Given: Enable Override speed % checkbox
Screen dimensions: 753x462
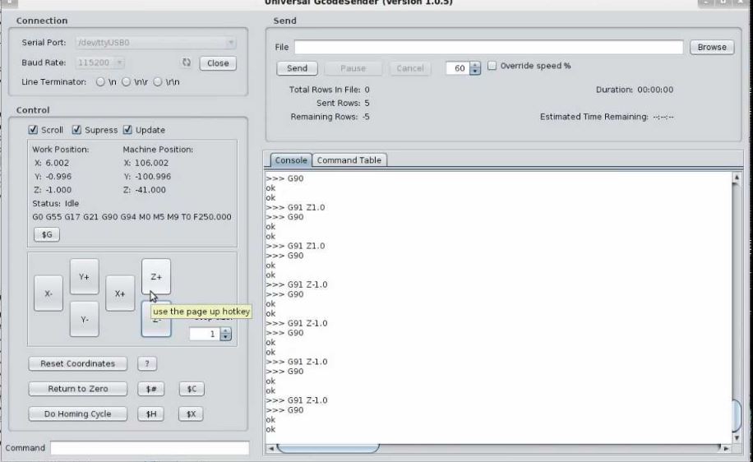Looking at the screenshot, I should (492, 66).
